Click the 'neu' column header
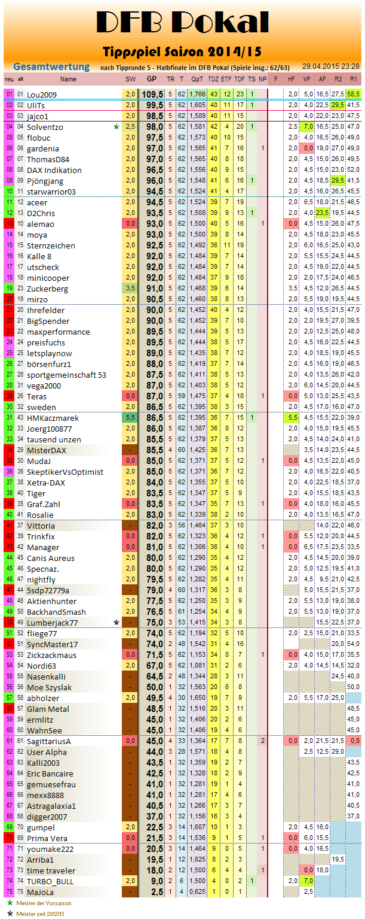 [9, 80]
